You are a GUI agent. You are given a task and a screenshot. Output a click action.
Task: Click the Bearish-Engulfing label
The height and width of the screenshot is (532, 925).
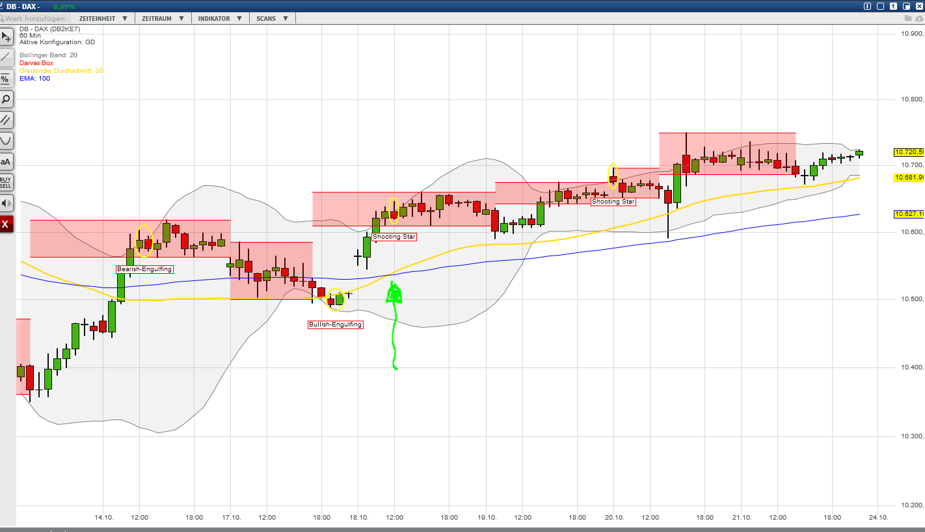point(144,269)
